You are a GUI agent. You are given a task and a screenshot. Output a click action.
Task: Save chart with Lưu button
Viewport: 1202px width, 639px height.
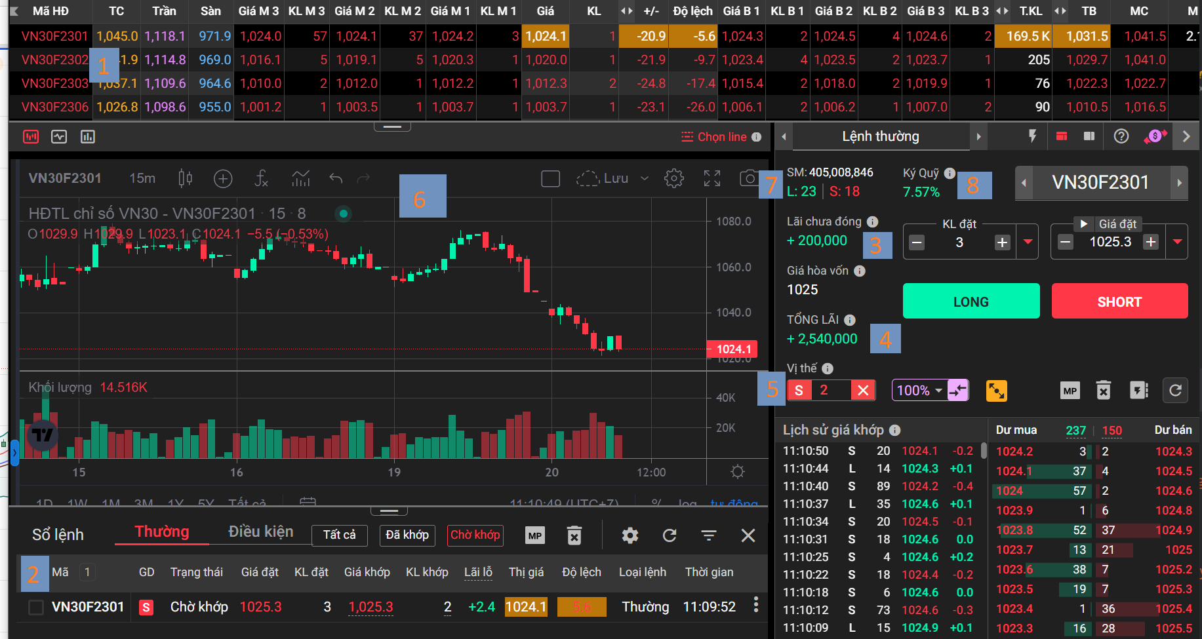point(603,178)
